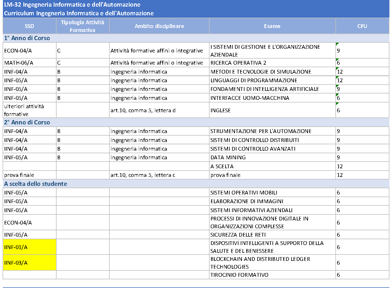This screenshot has height=288, width=392.
Task: Select 'ELABORAZIONE DI IMMAGINI' cell
Action: point(272,201)
